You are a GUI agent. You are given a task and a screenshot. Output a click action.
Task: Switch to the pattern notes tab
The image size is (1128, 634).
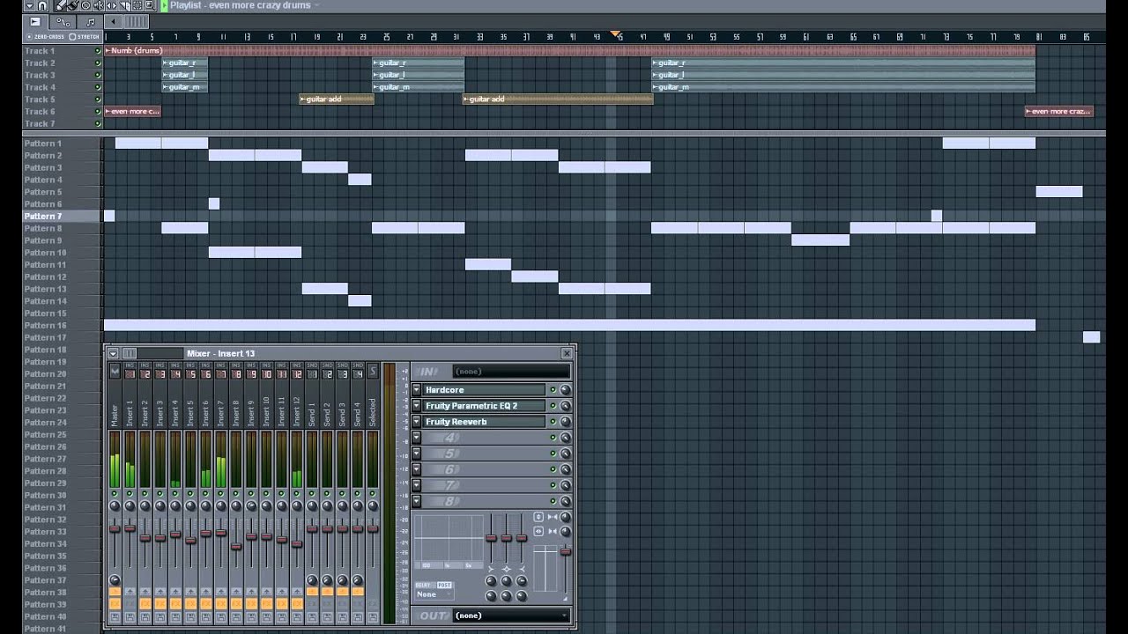click(90, 21)
